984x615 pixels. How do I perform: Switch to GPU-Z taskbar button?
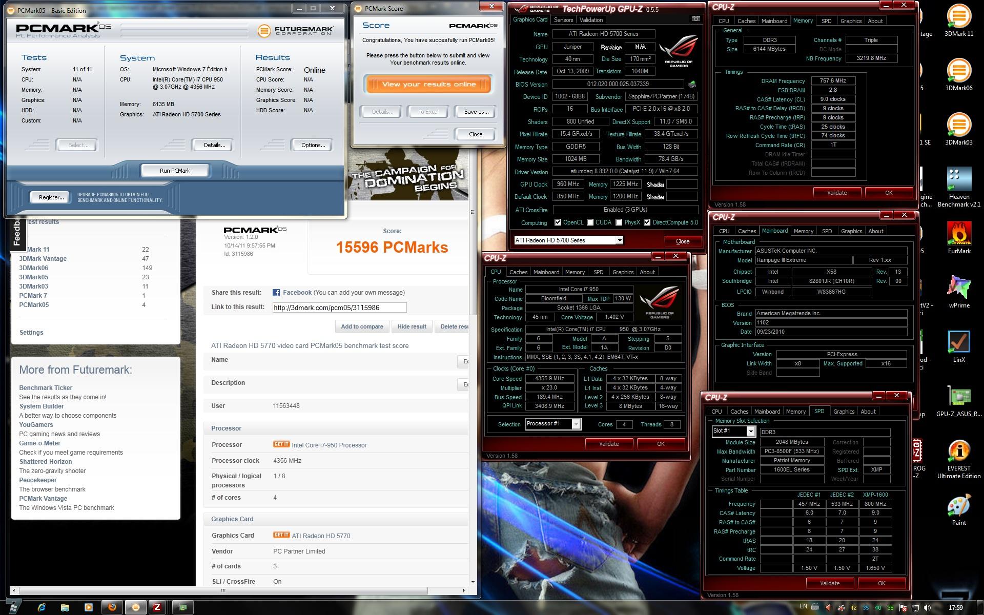[x=183, y=608]
